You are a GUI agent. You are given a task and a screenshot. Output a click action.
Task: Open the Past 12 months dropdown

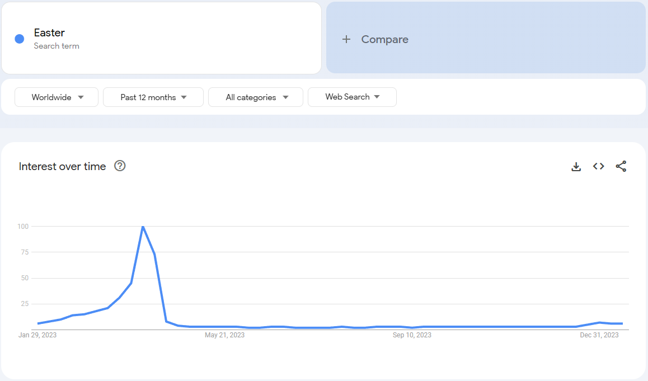153,97
